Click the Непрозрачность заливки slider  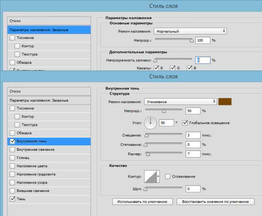tap(172, 60)
